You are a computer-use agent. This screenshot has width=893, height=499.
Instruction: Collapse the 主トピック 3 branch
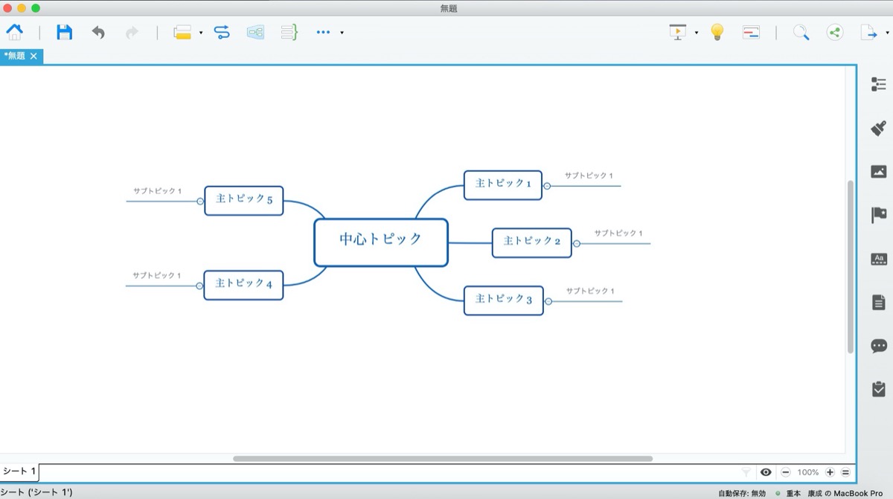(548, 301)
